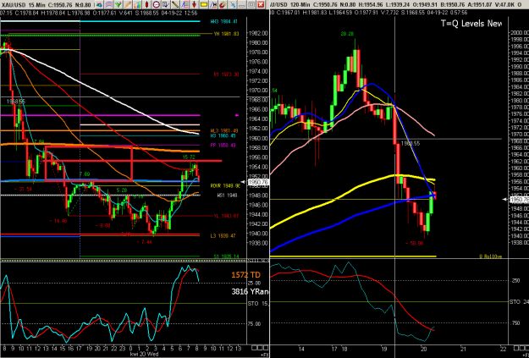Select the diagonal line drawing tool
Image resolution: width=529 pixels, height=358 pixels.
click(x=175, y=5)
